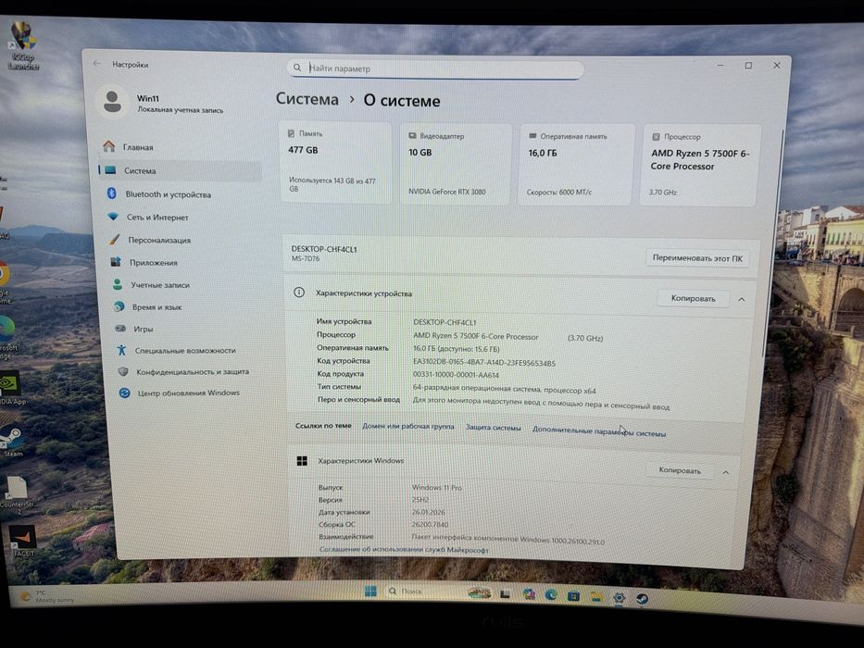Open Bluetooth и устройства settings
This screenshot has height=648, width=864.
pyautogui.click(x=182, y=194)
